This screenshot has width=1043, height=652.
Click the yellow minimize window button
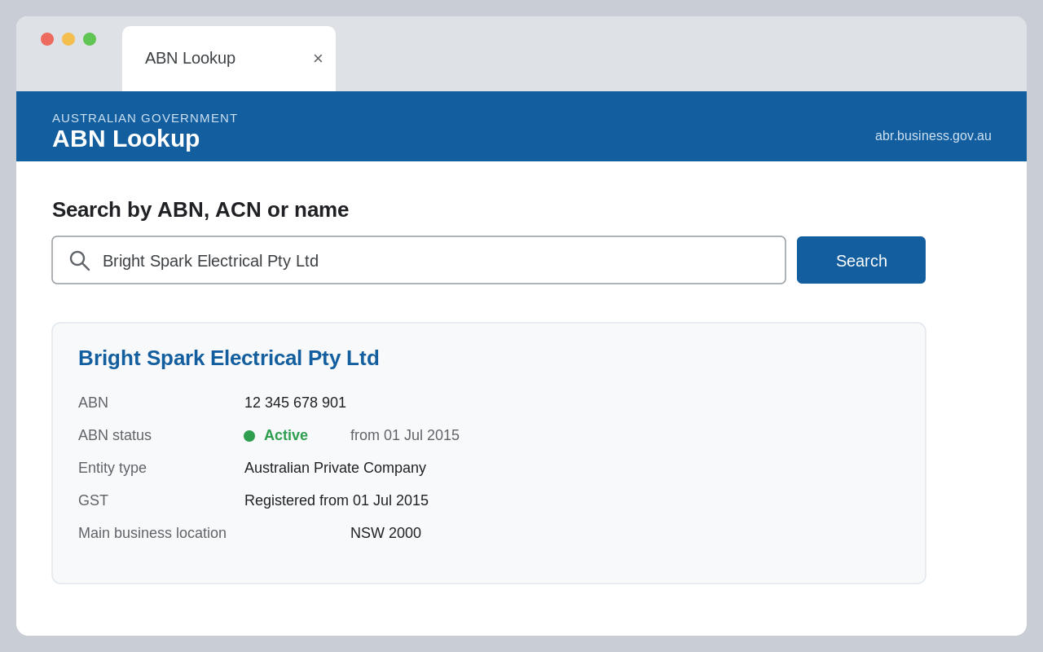pos(68,39)
